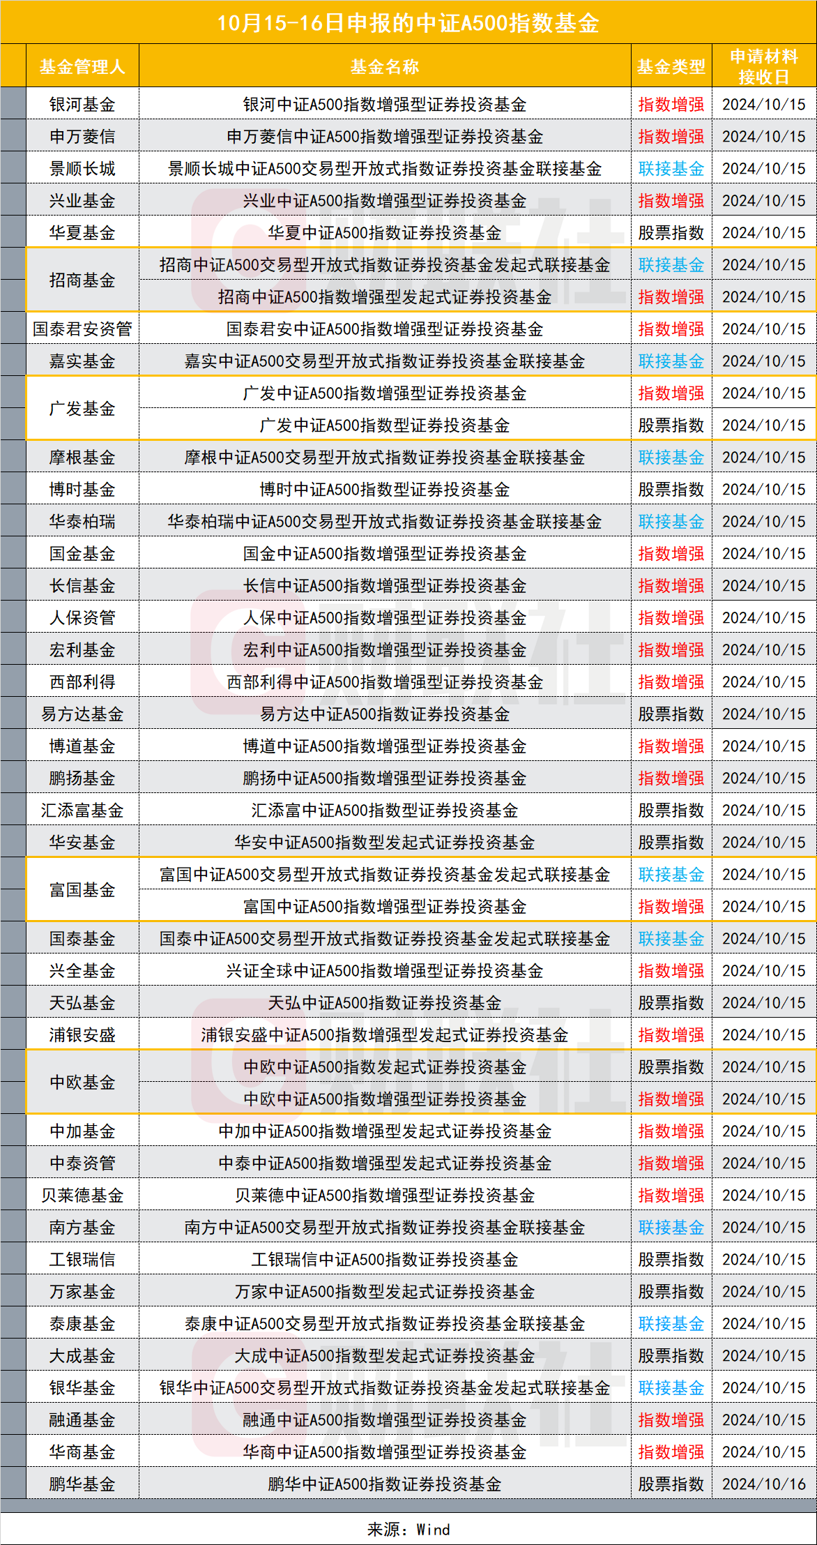Click fund name '汇添富中证A500指数型证券投资基金'
The height and width of the screenshot is (1545, 817).
[385, 810]
